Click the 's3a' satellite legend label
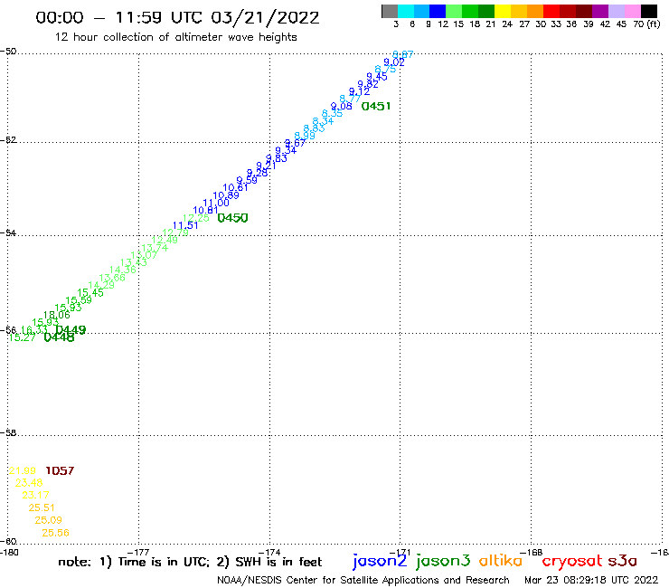The width and height of the screenshot is (669, 588). pos(622,562)
